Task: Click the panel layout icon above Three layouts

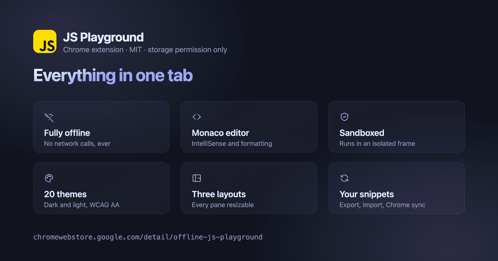Action: click(x=197, y=178)
